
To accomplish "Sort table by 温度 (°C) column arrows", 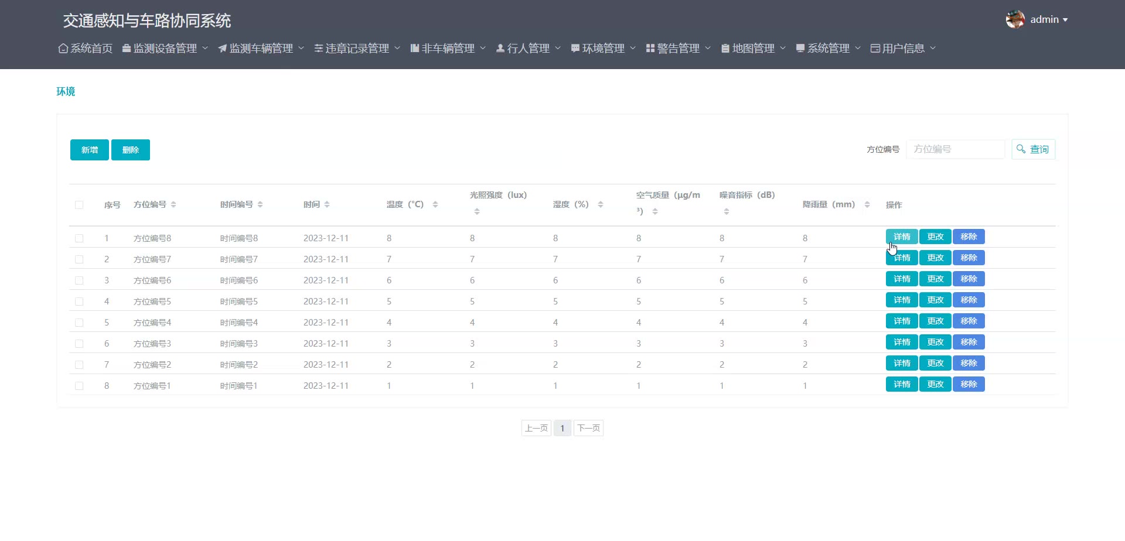I will (x=435, y=204).
